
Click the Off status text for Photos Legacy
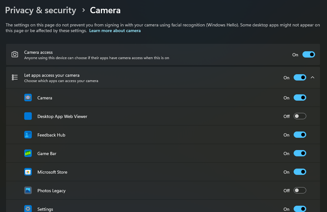(x=286, y=191)
